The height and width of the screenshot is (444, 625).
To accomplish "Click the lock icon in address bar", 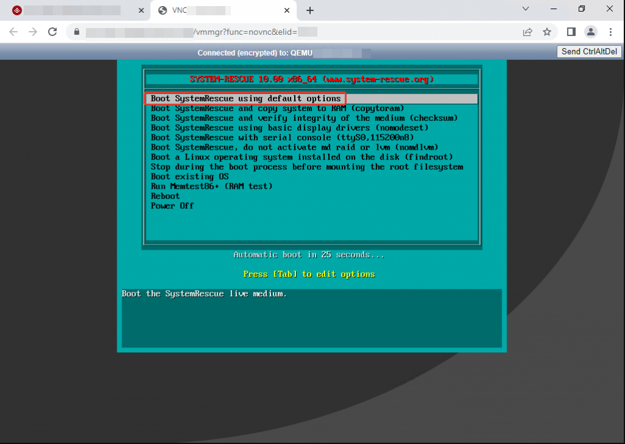I will (77, 32).
